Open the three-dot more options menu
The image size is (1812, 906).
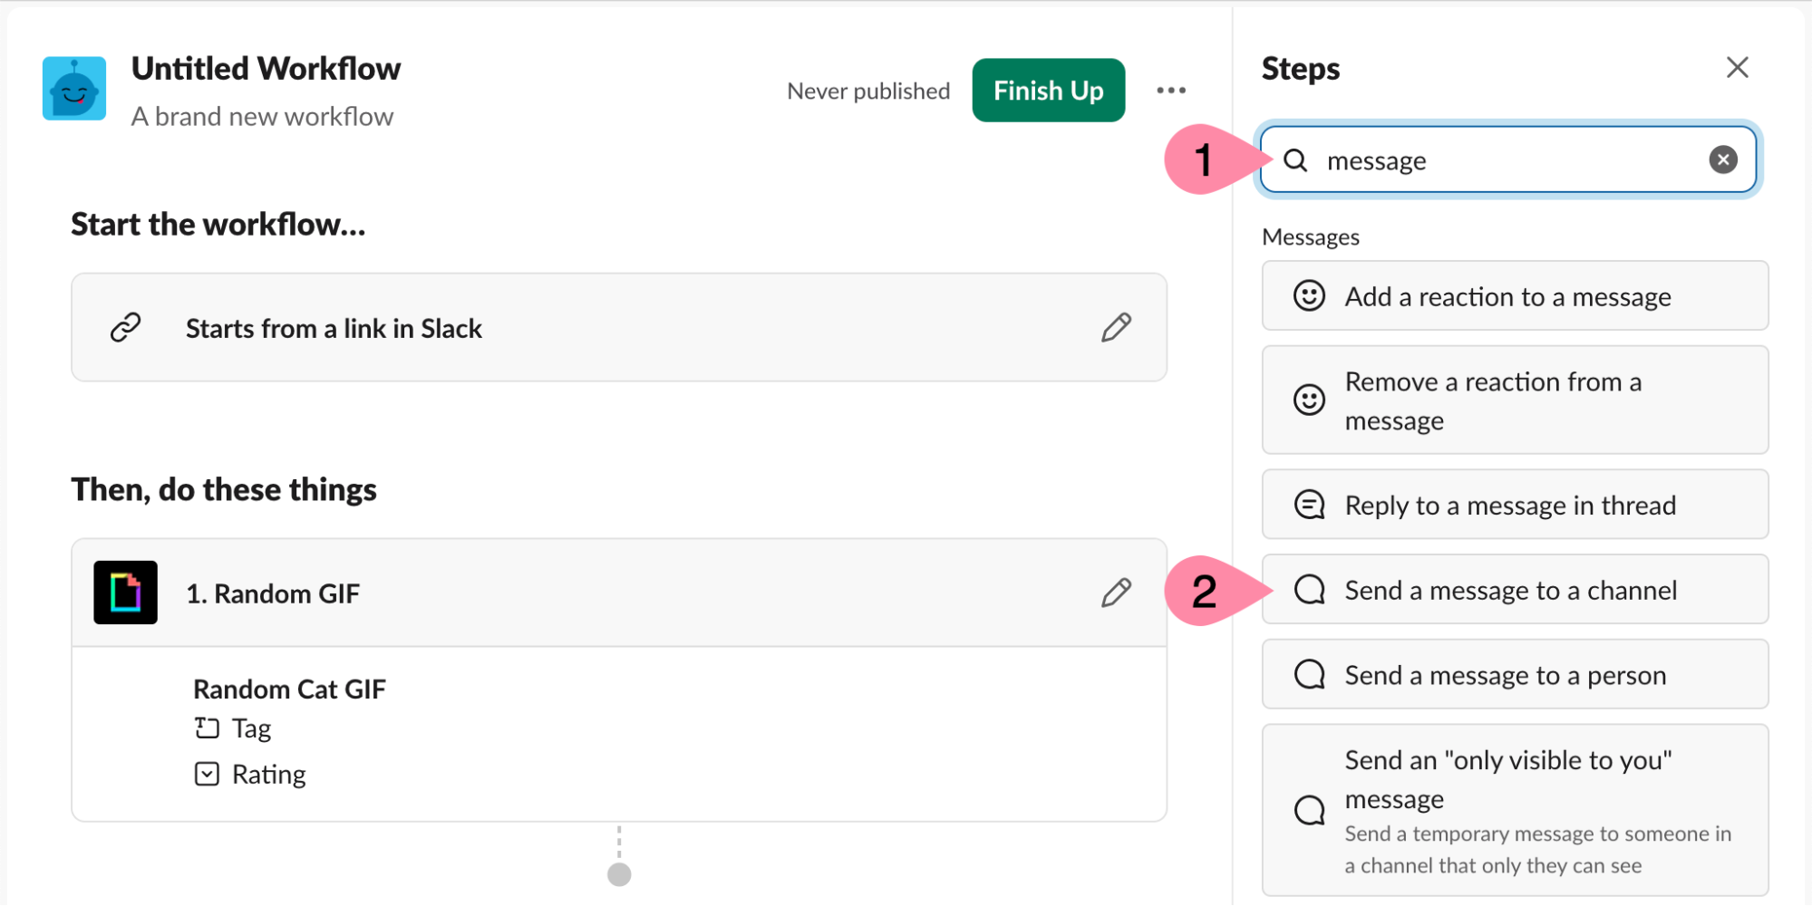pyautogui.click(x=1170, y=91)
